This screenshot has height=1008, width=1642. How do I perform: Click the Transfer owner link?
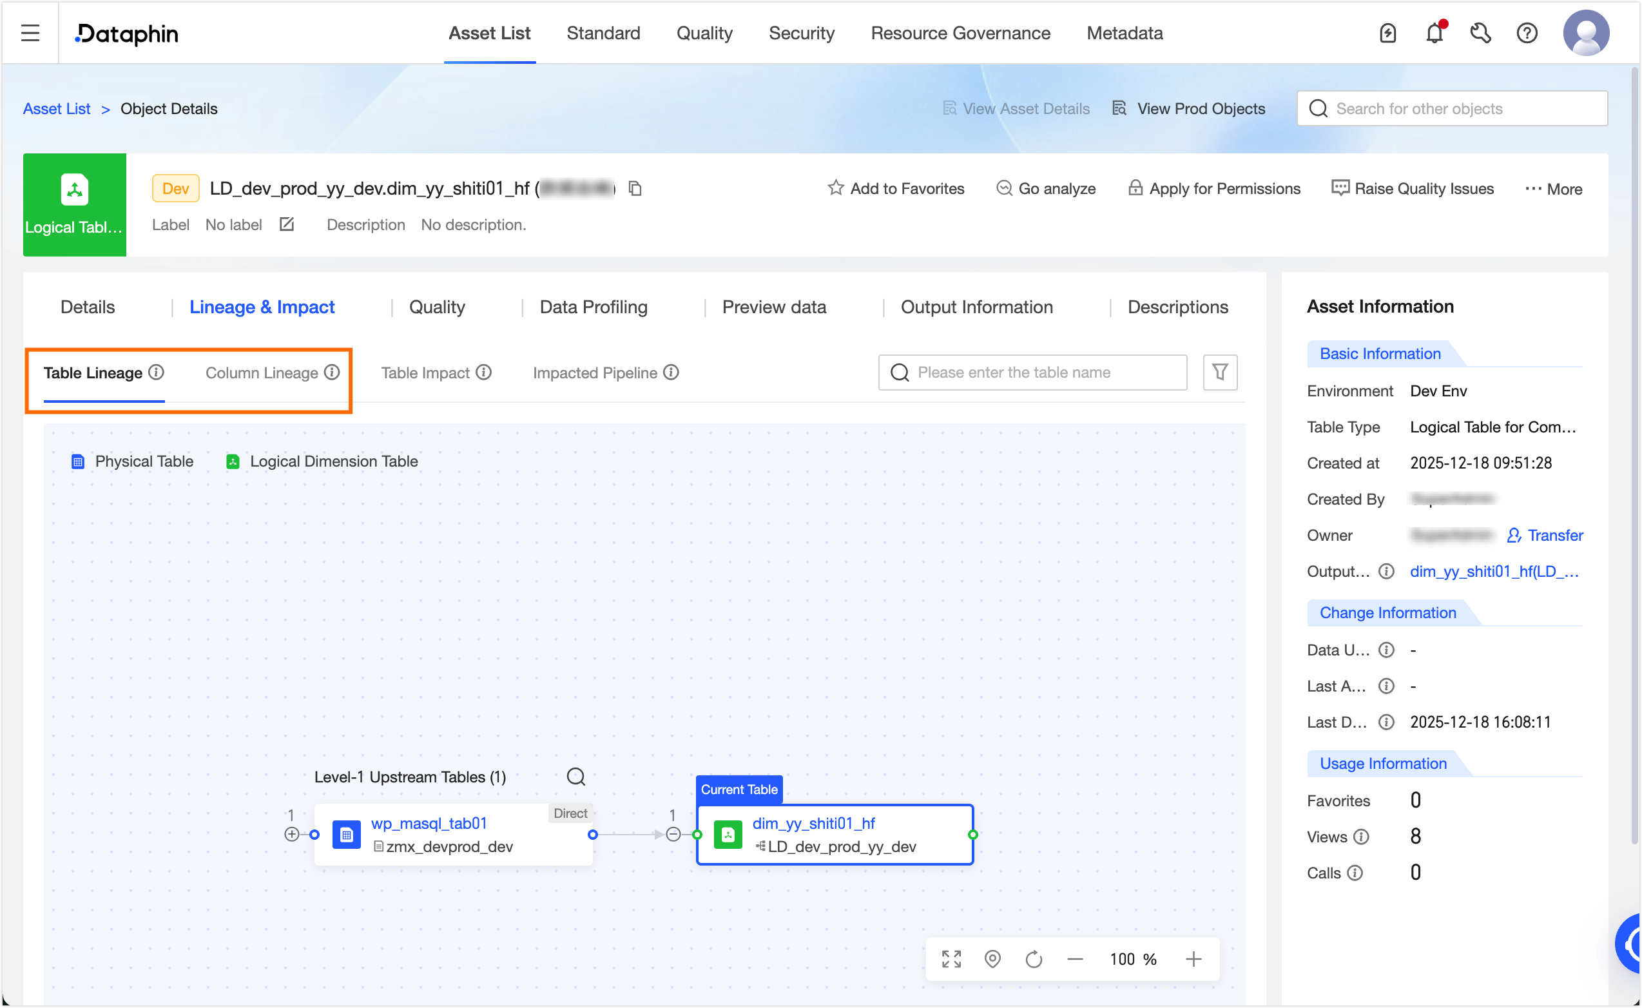[1545, 536]
